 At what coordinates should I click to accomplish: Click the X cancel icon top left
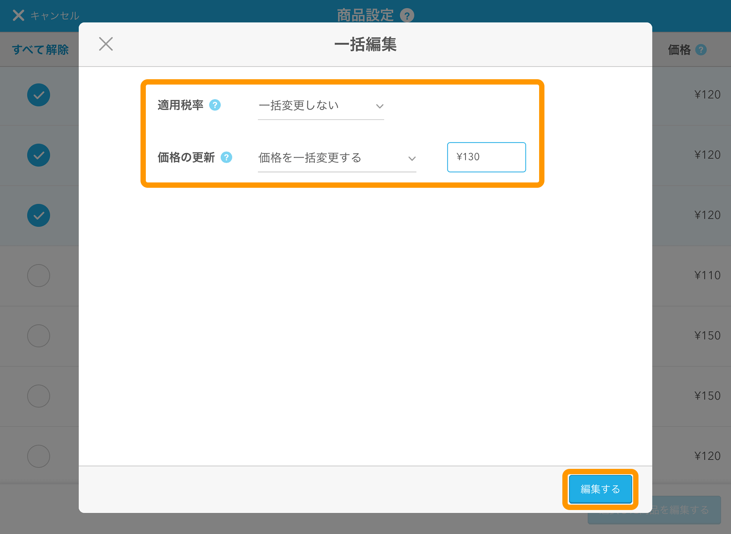pos(18,15)
